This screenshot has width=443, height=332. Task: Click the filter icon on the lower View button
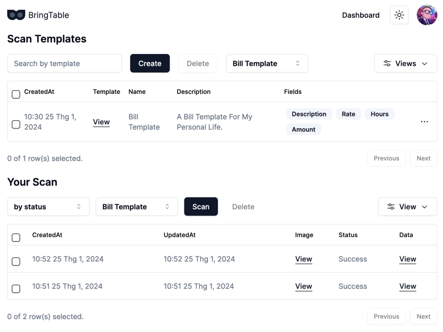(x=391, y=206)
